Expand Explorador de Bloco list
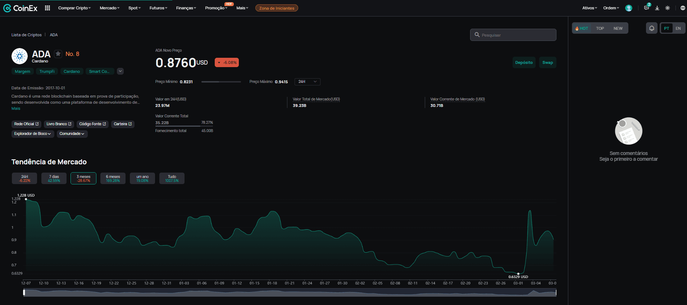Screen dimensions: 687x305 point(32,134)
